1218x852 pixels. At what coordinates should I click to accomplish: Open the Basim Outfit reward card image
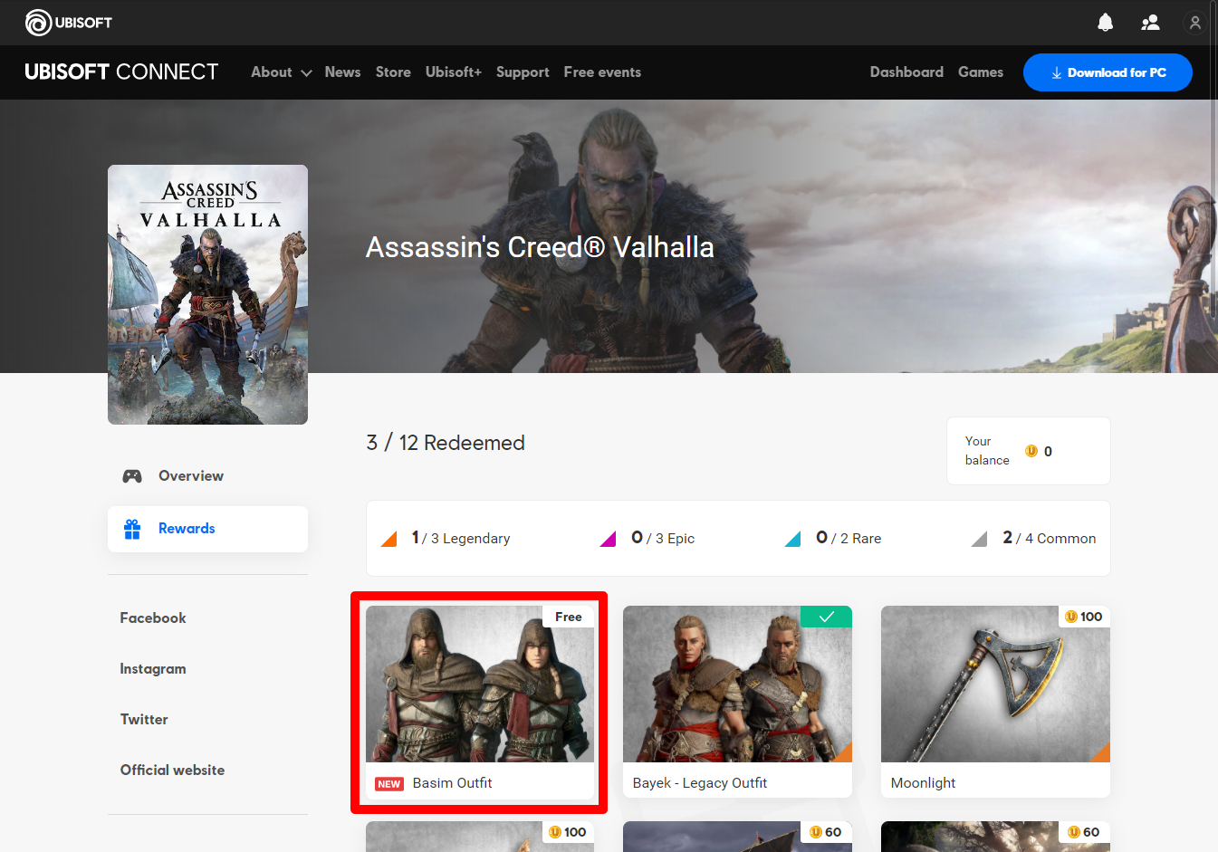(x=480, y=684)
